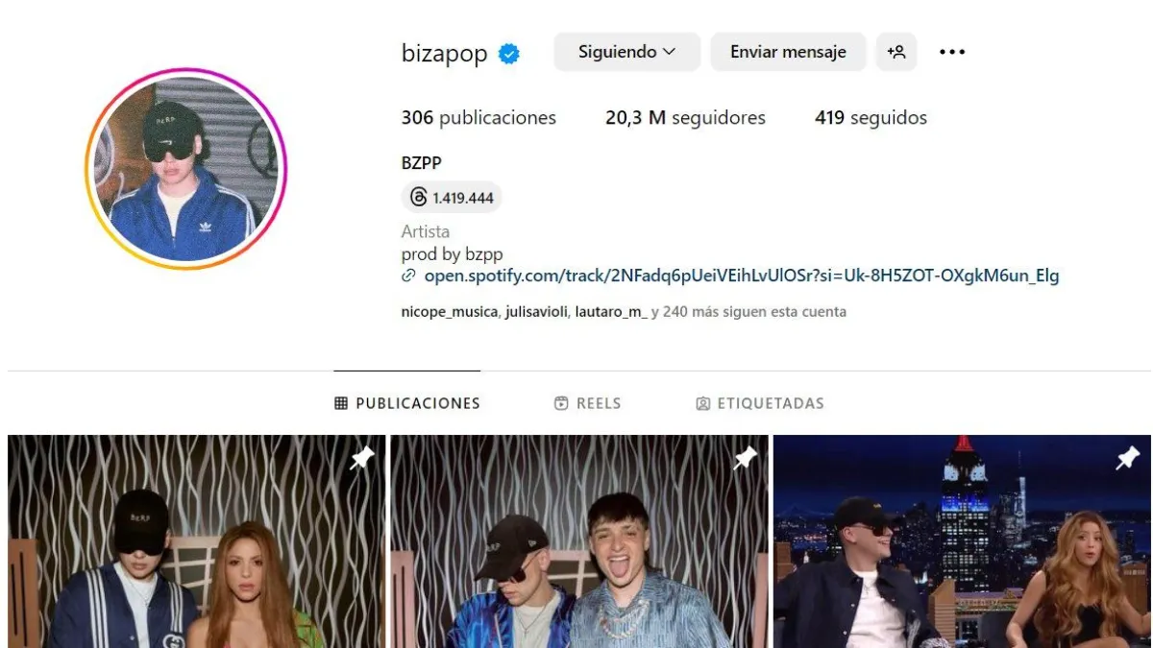View the 20,3 M seguidores list
The width and height of the screenshot is (1153, 648).
[x=685, y=118]
